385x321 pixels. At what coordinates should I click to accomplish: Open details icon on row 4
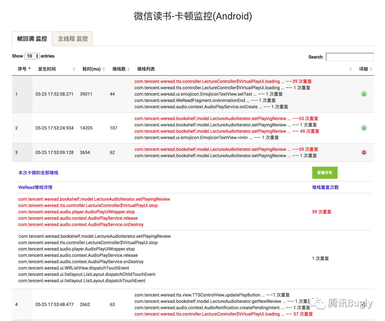tap(364, 304)
